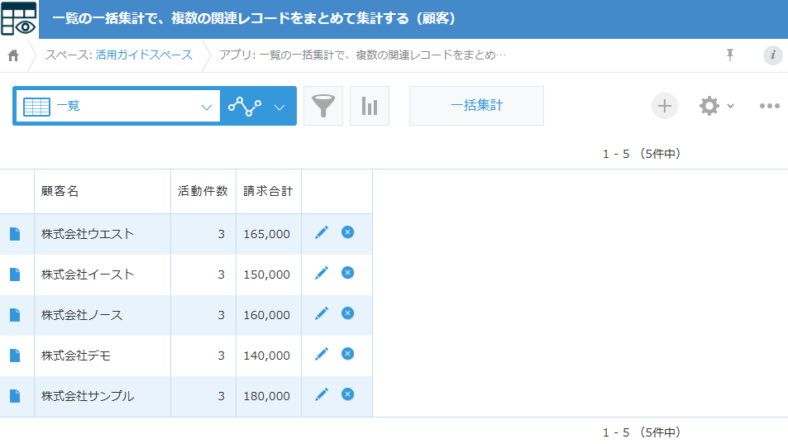
Task: Open app info with the i icon
Action: (x=773, y=55)
